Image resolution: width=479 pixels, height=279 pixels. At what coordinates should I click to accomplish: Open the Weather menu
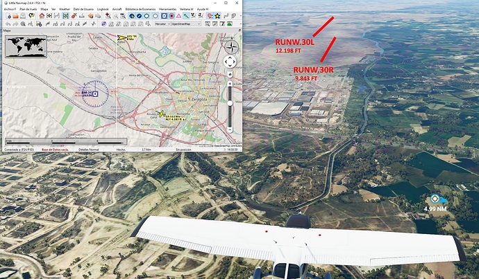(x=64, y=9)
